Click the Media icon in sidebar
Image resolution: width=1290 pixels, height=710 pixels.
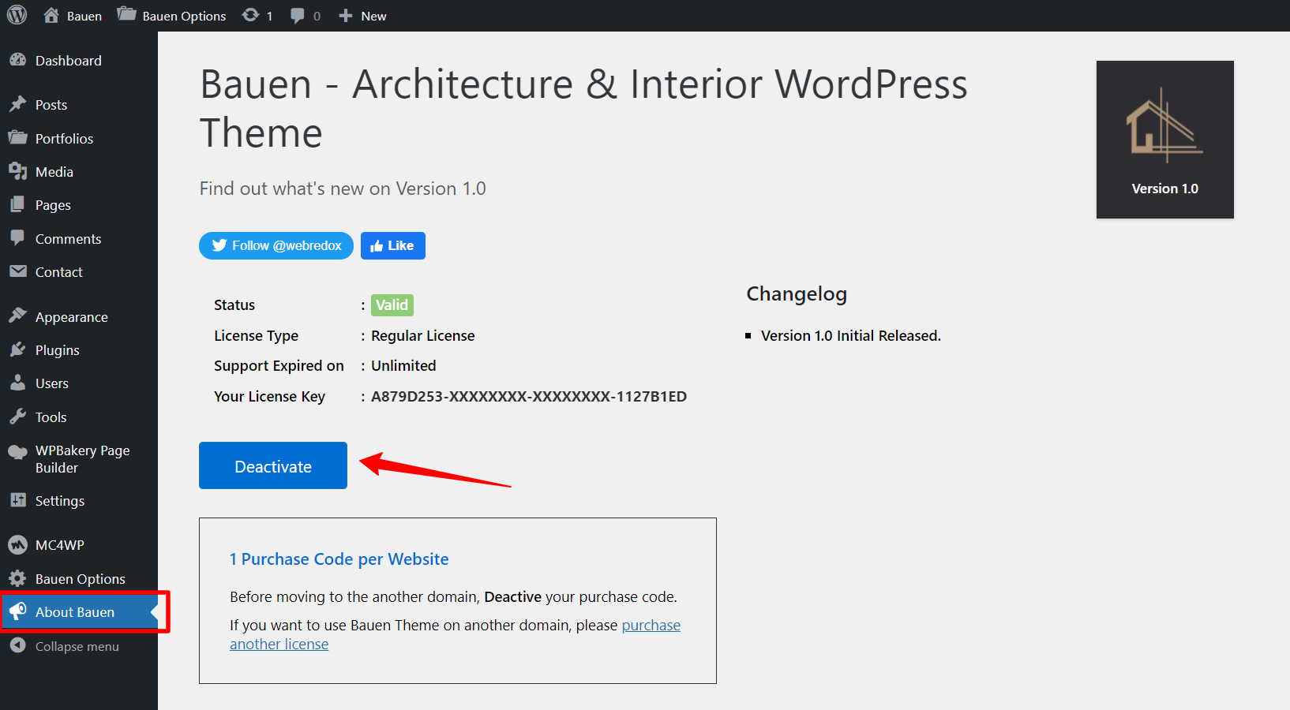click(x=17, y=171)
